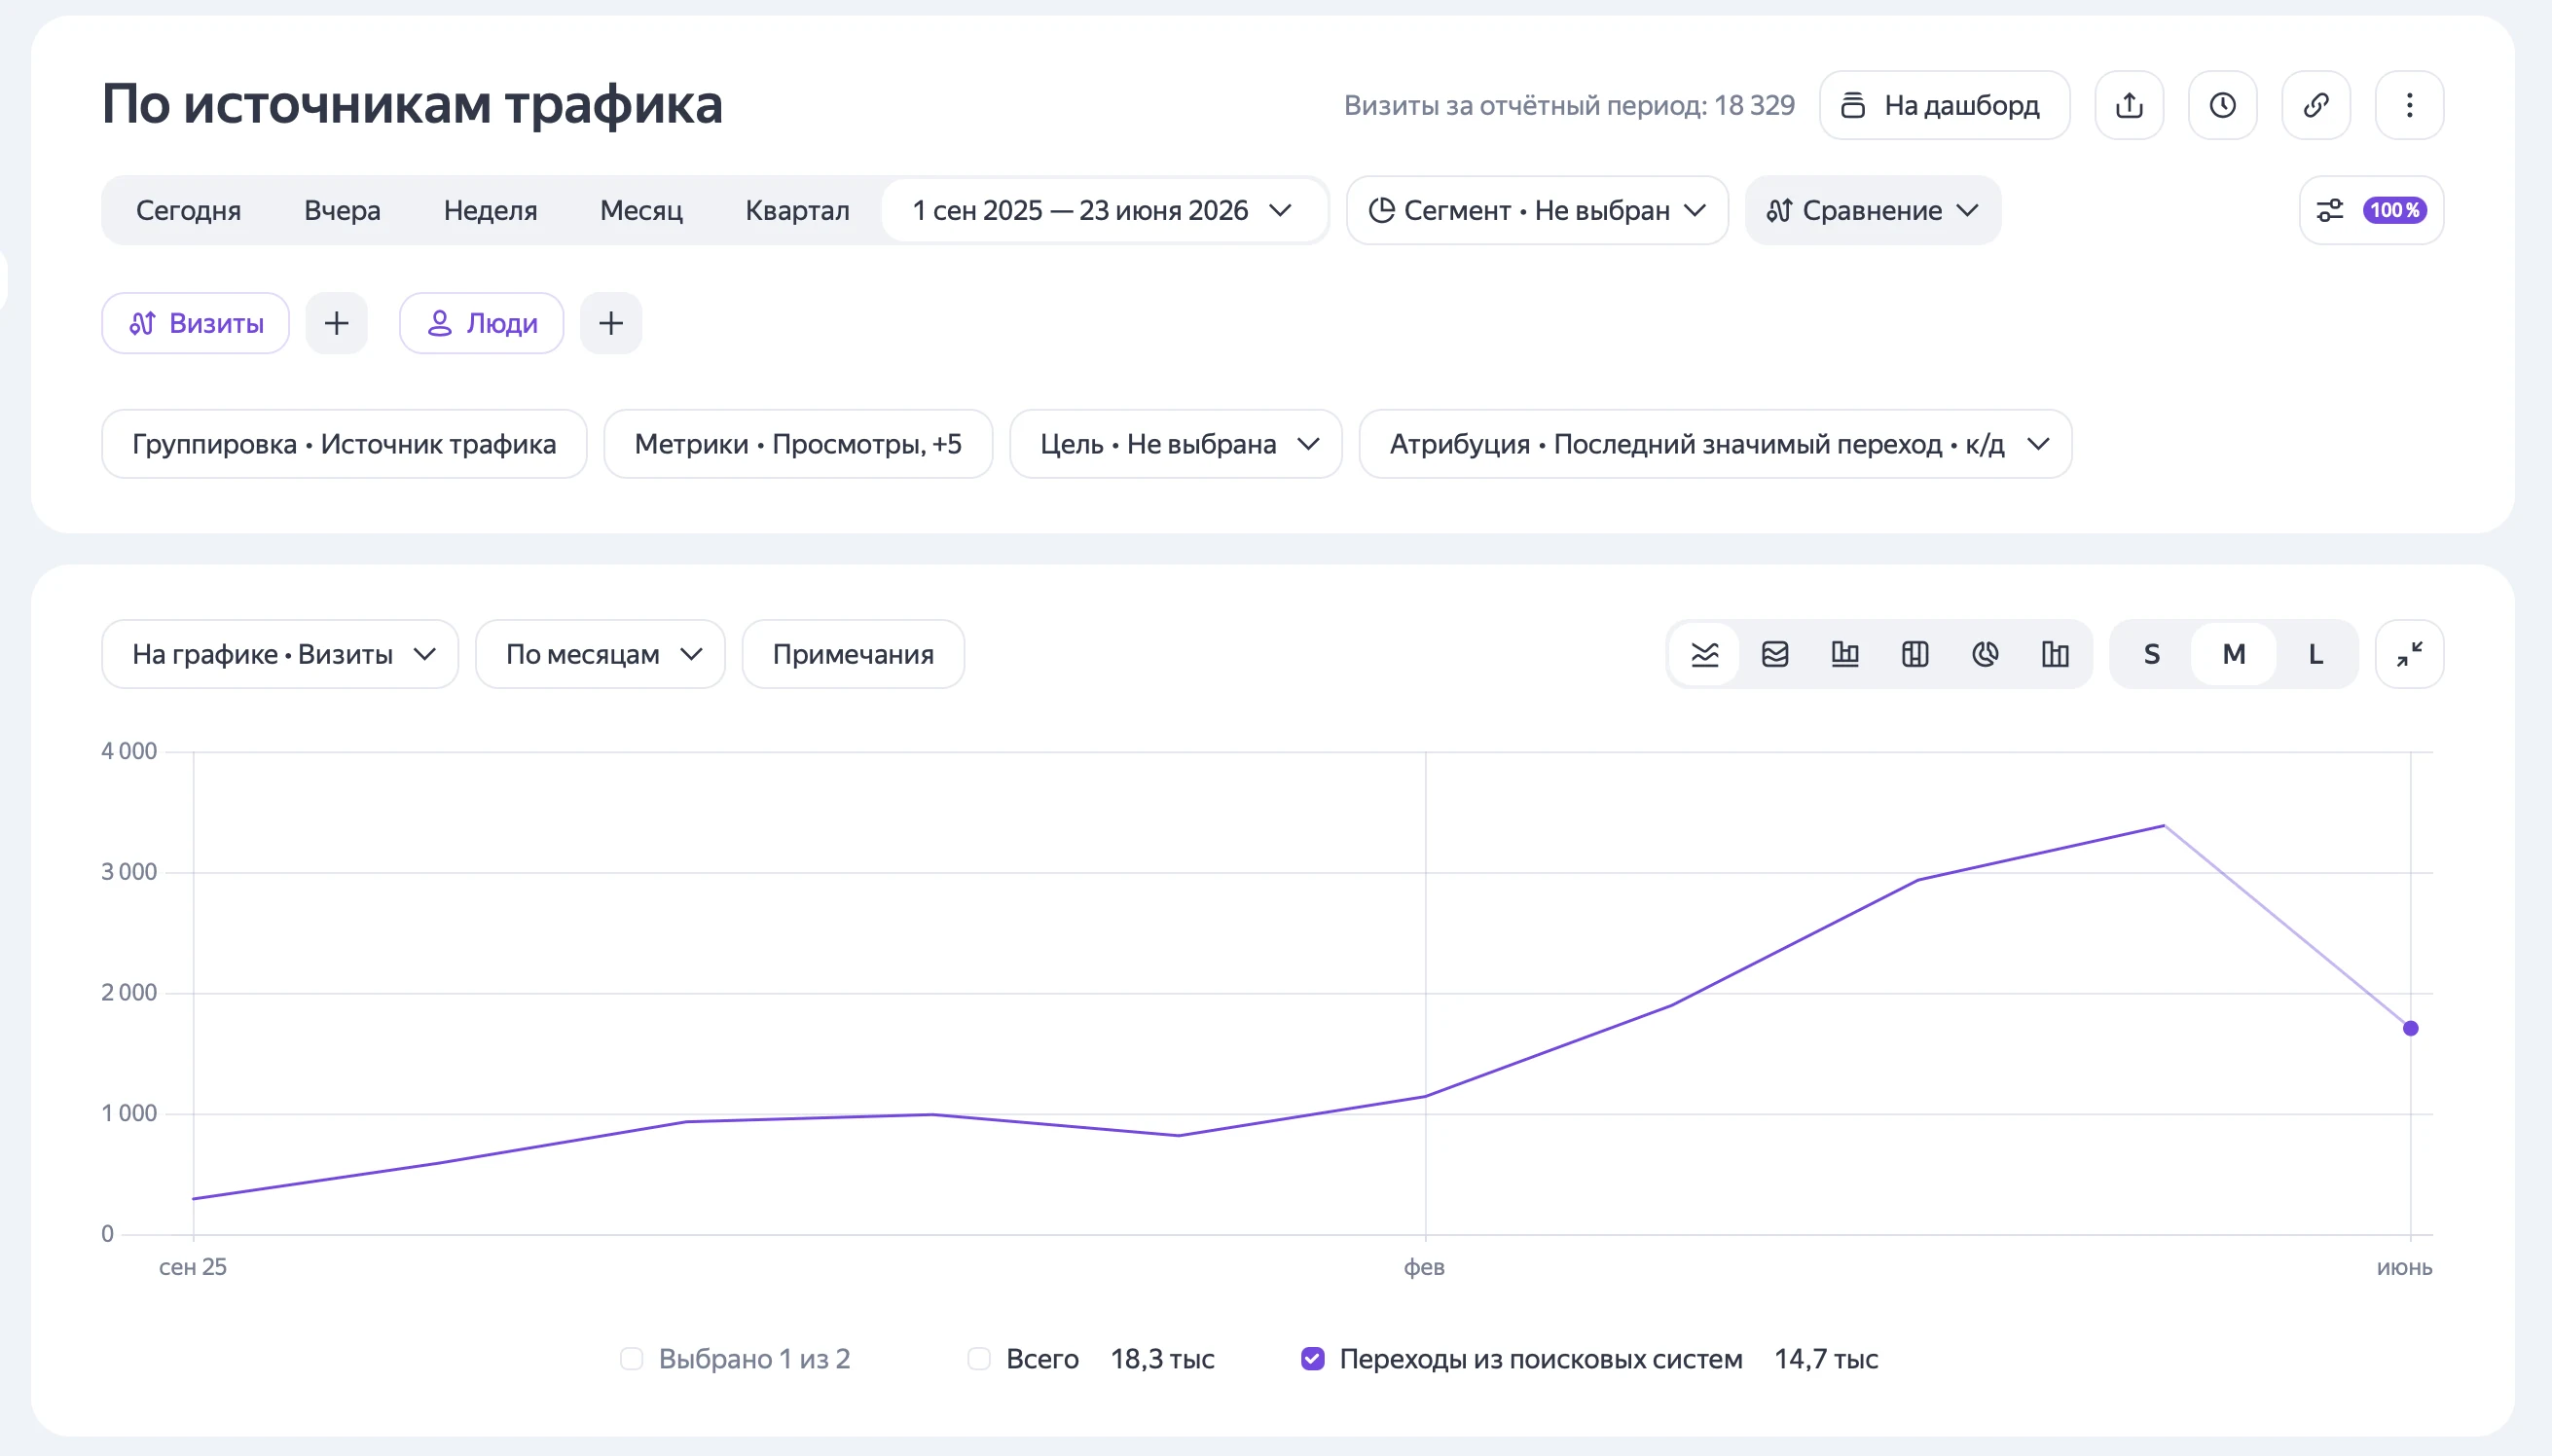
Task: Select the grouped column chart icon
Action: [x=2055, y=654]
